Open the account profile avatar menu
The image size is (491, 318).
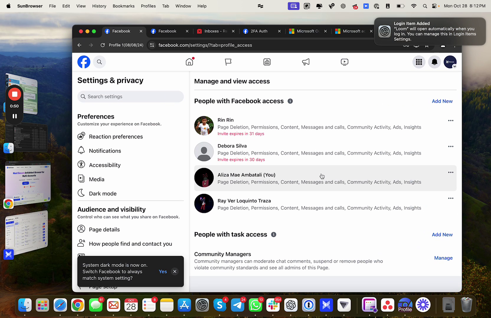pos(450,62)
